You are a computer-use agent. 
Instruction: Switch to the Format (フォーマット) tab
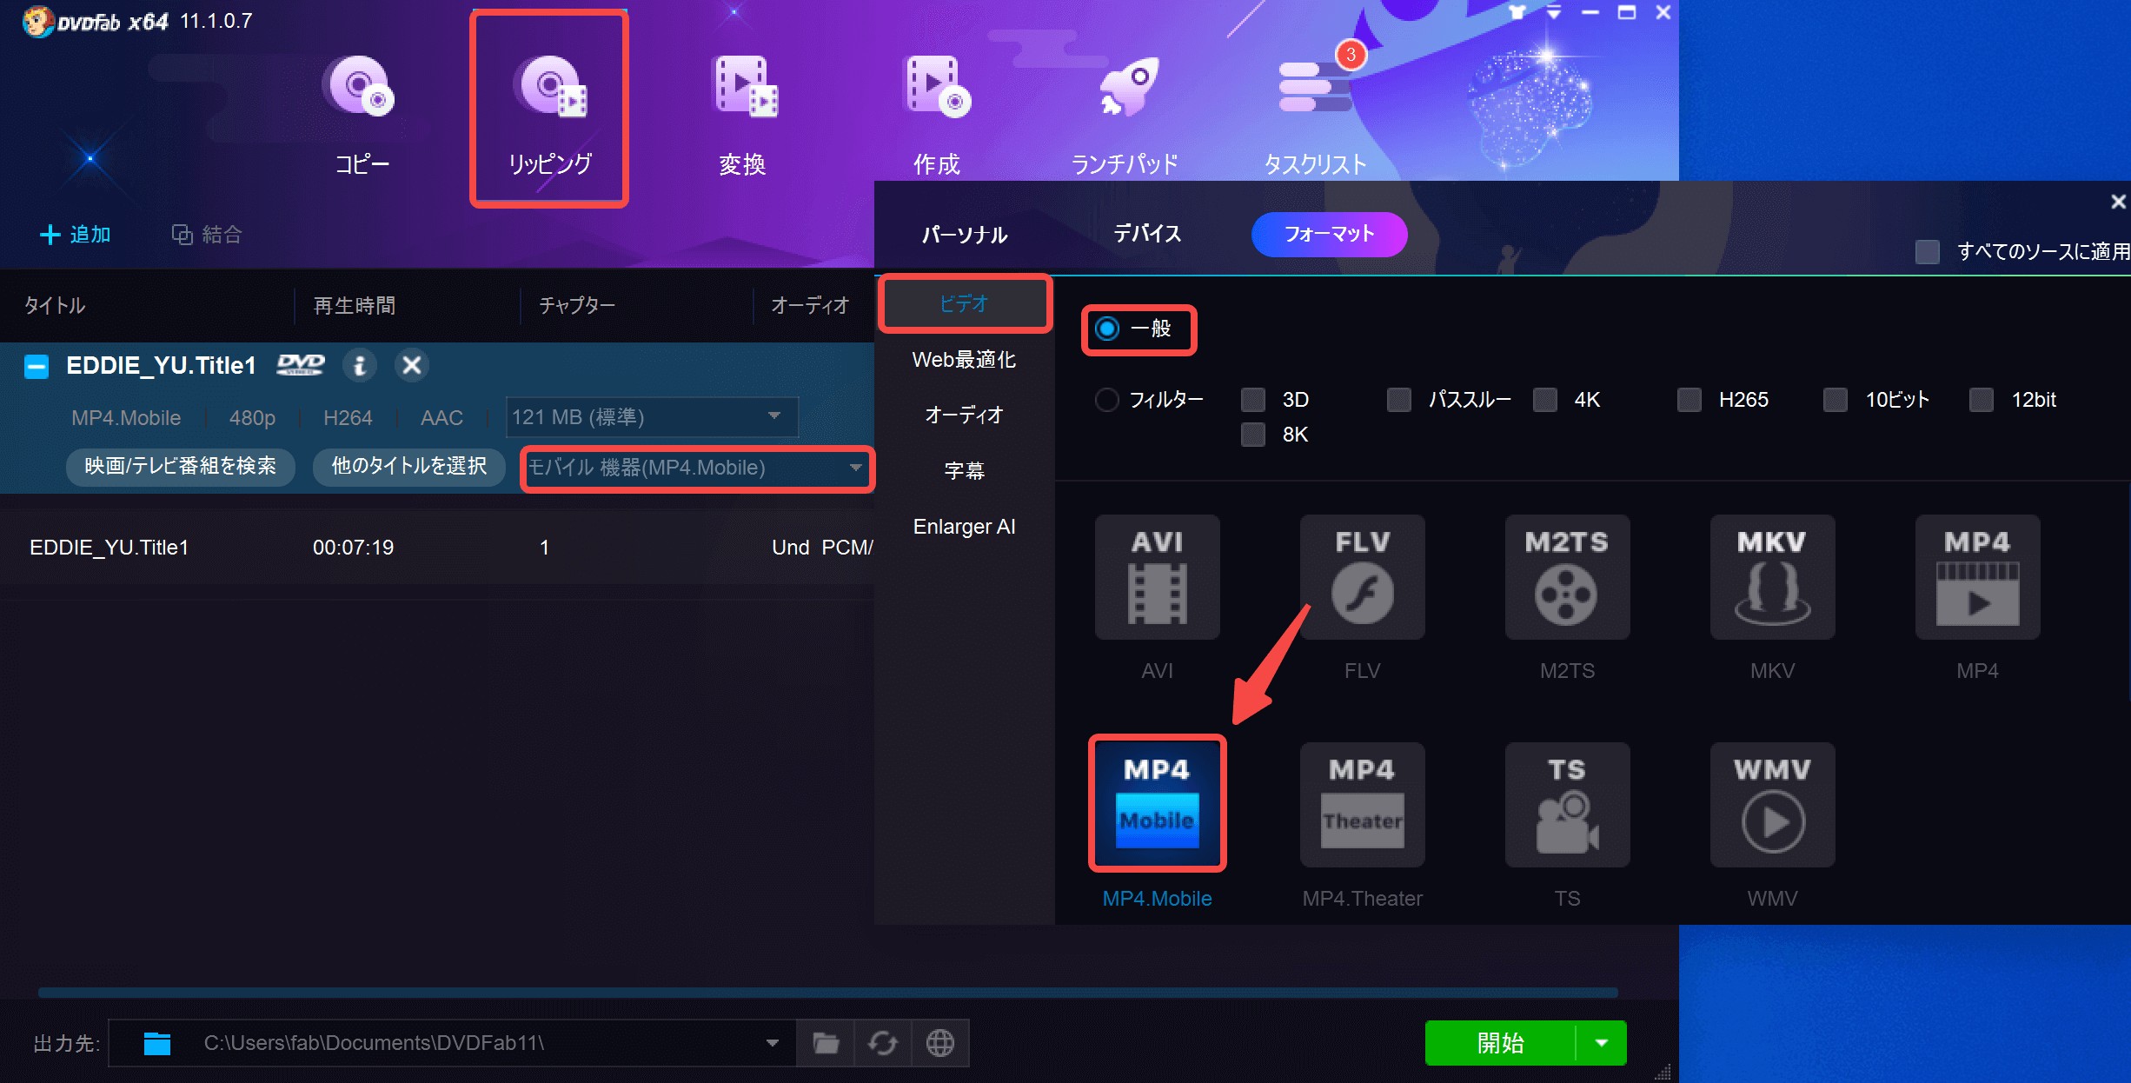tap(1329, 234)
